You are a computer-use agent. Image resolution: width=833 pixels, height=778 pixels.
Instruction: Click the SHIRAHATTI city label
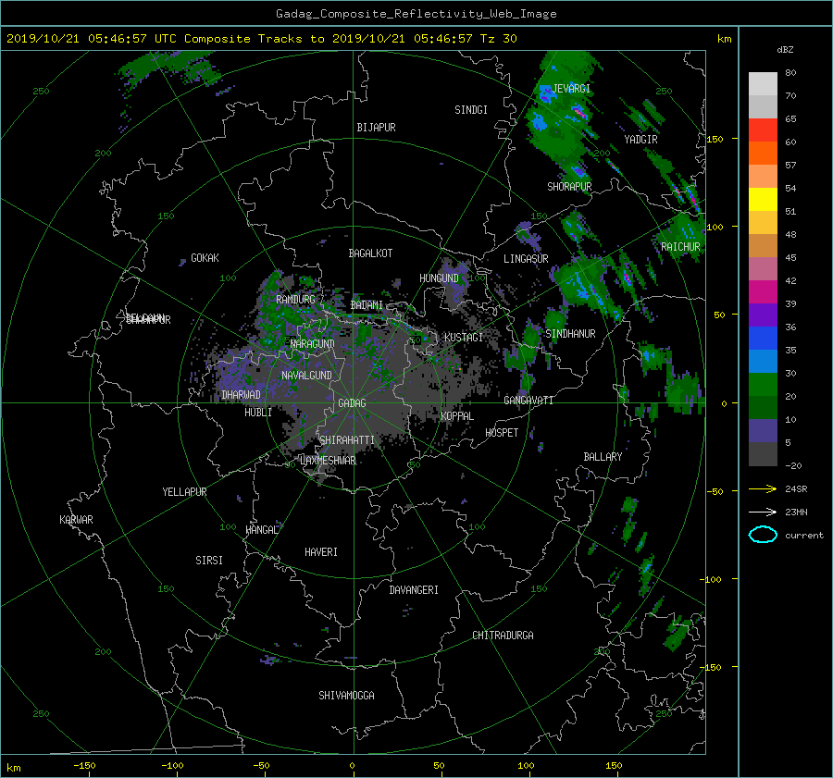(347, 440)
